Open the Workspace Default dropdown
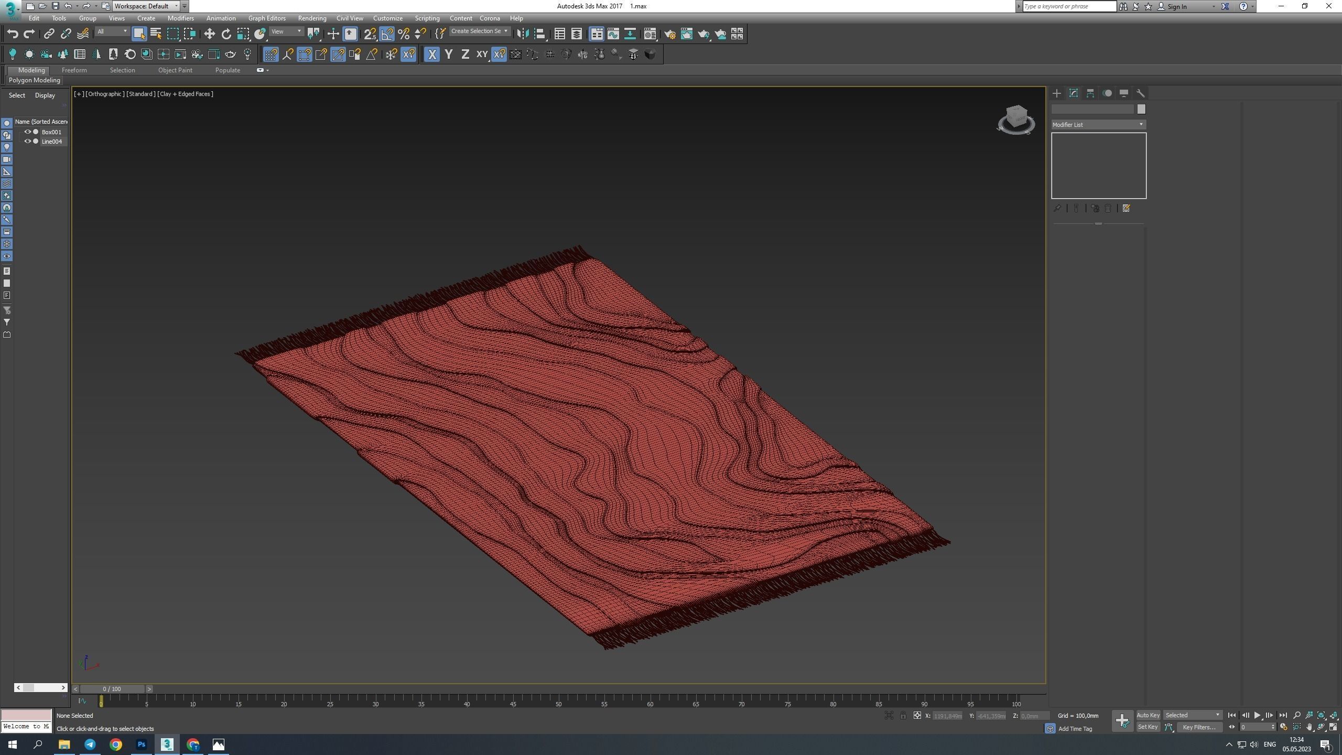Viewport: 1342px width, 755px height. 146,6
